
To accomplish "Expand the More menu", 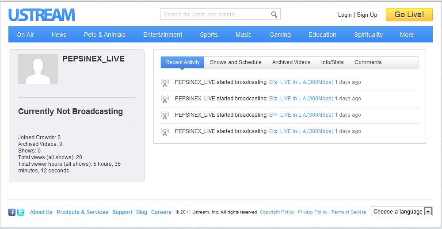I will click(407, 34).
